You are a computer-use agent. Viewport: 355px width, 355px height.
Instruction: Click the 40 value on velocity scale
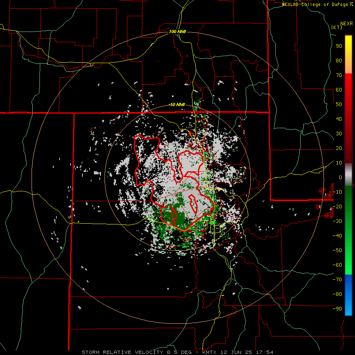coord(339,119)
